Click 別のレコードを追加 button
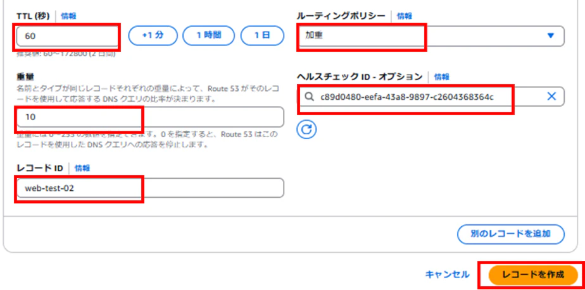Image resolution: width=585 pixels, height=290 pixels. pos(511,234)
